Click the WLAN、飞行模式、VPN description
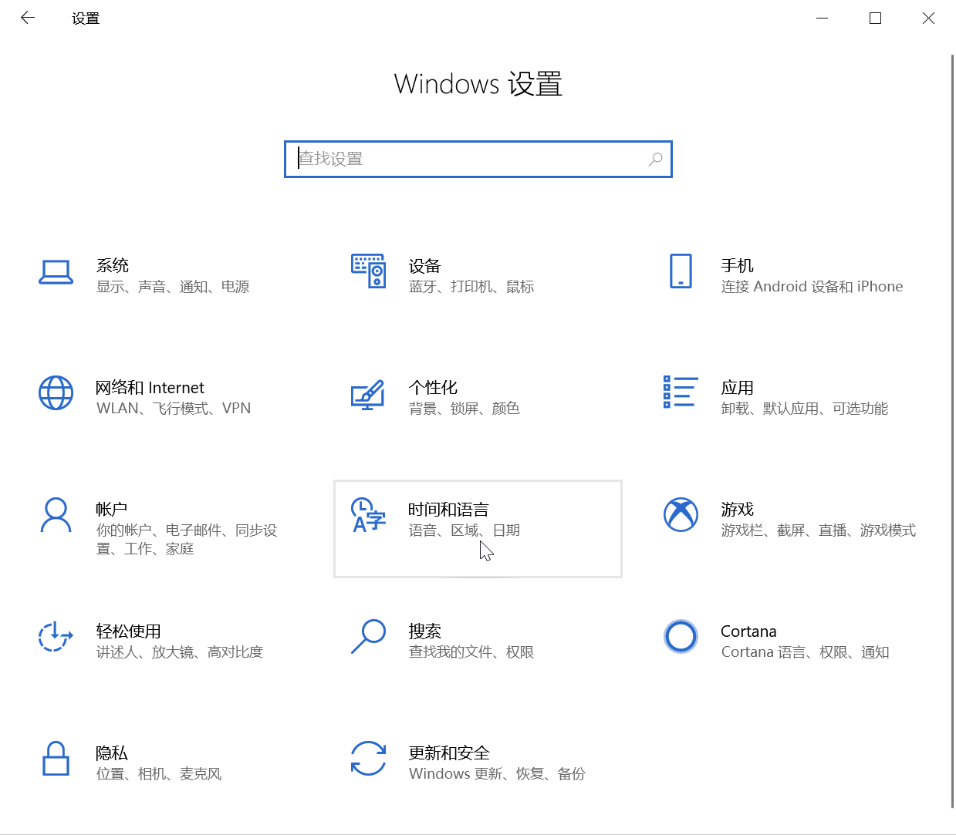 point(174,409)
